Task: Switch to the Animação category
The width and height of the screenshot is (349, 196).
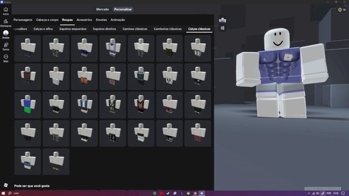Action: [118, 20]
